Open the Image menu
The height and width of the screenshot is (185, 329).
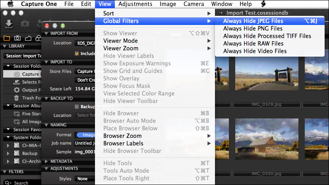pyautogui.click(x=168, y=4)
